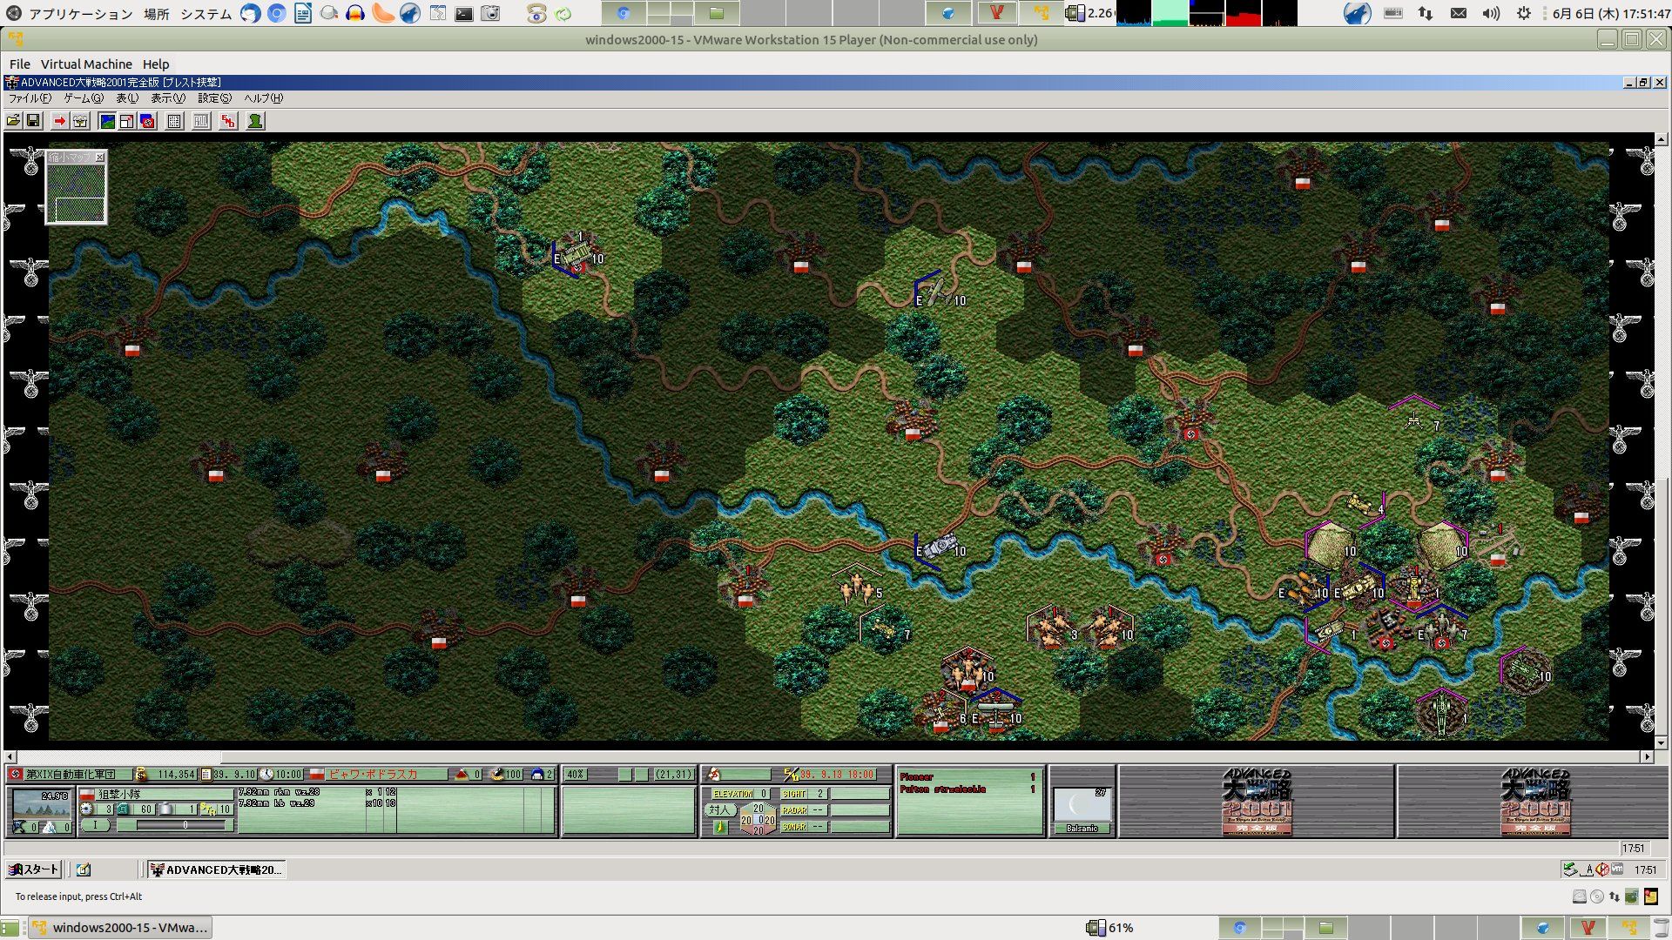Image resolution: width=1672 pixels, height=940 pixels.
Task: Click the red linked-squares toolbar icon
Action: pyautogui.click(x=228, y=121)
